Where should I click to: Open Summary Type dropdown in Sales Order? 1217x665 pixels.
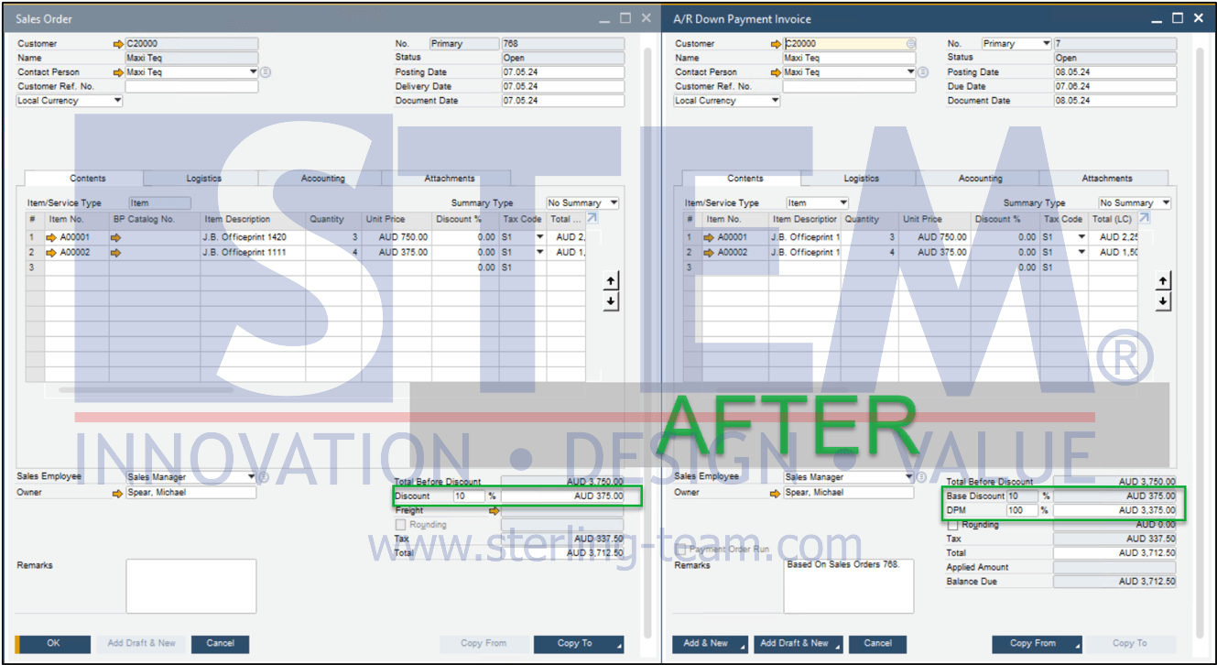tap(614, 203)
